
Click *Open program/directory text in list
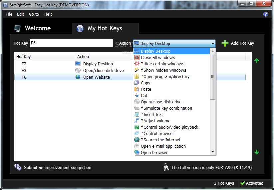[165, 76]
